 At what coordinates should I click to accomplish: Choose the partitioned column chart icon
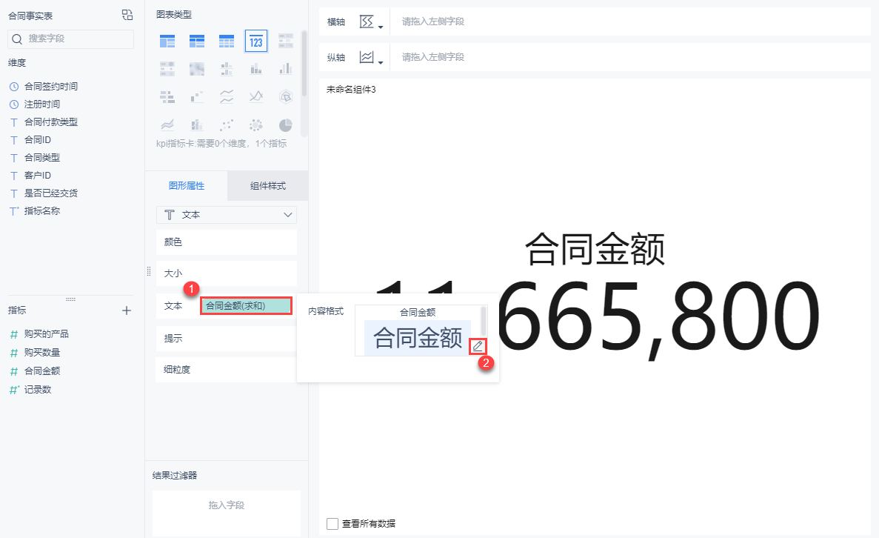pyautogui.click(x=227, y=69)
